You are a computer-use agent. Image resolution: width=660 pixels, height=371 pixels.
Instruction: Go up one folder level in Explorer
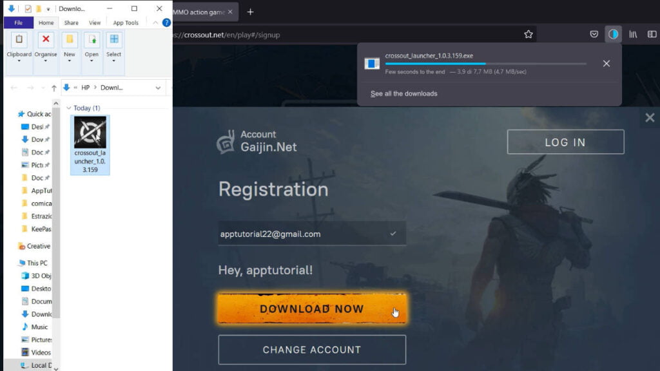pyautogui.click(x=53, y=88)
